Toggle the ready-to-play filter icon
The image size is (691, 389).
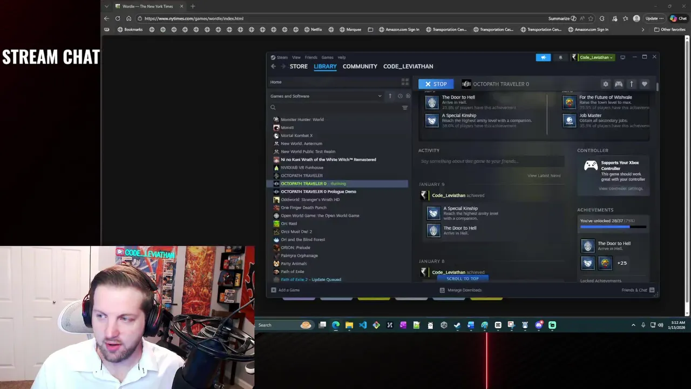point(408,96)
